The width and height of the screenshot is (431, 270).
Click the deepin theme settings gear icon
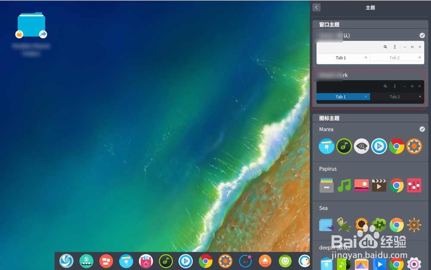click(414, 264)
